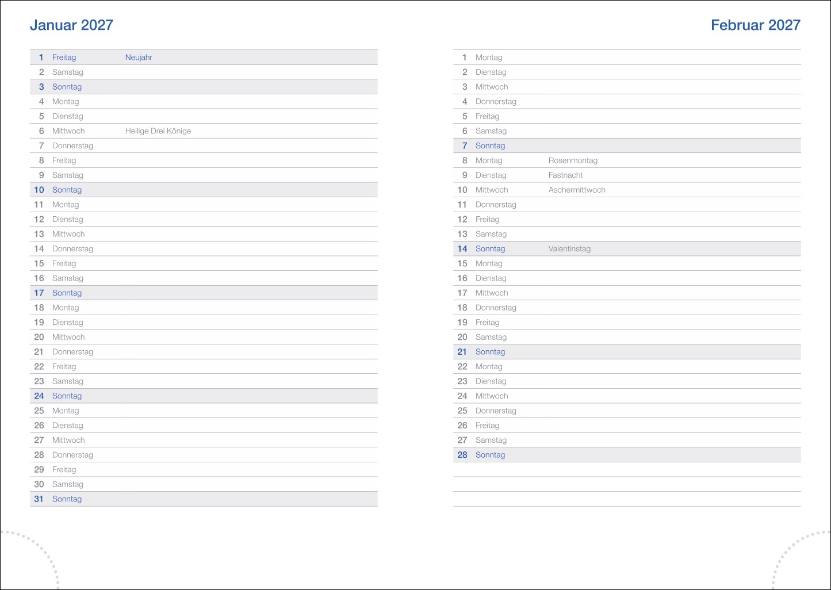The height and width of the screenshot is (590, 831).
Task: Click the Januar 2027 heading
Action: (71, 25)
